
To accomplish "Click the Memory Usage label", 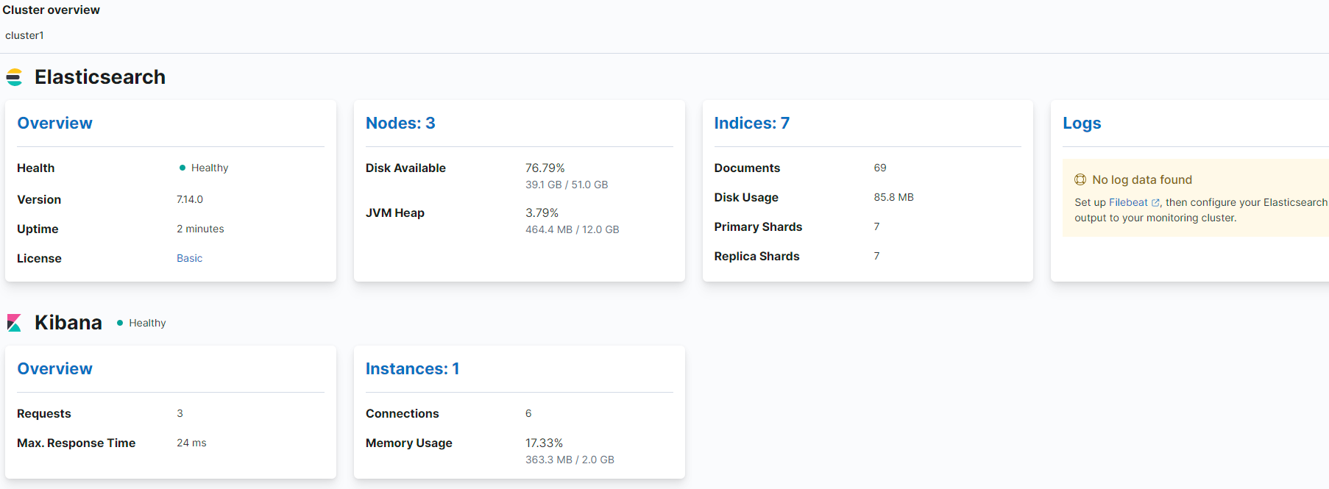I will (x=409, y=443).
